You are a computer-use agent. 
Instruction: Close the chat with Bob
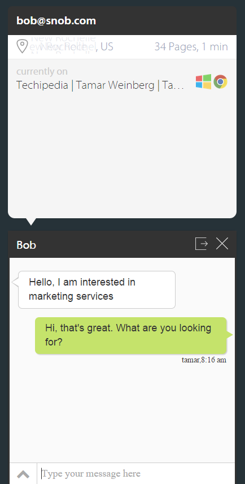(222, 244)
